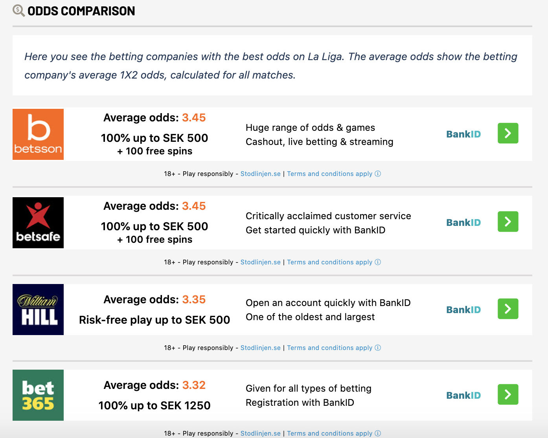Image resolution: width=548 pixels, height=438 pixels.
Task: Open Terms and conditions link under bet365
Action: pyautogui.click(x=329, y=433)
